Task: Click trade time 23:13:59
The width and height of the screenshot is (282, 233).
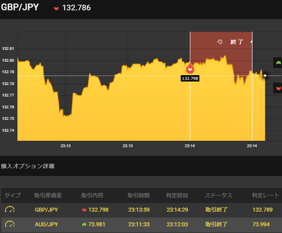Action: (x=139, y=210)
